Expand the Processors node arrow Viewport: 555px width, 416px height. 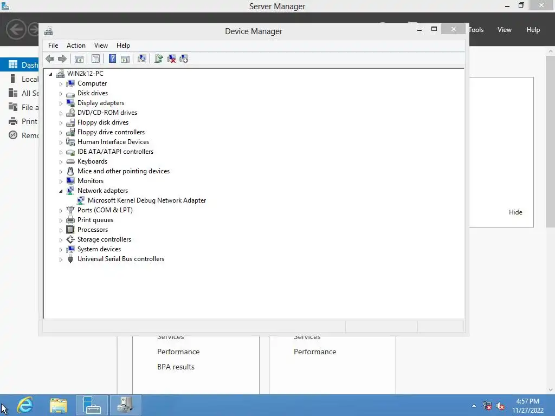click(x=61, y=230)
